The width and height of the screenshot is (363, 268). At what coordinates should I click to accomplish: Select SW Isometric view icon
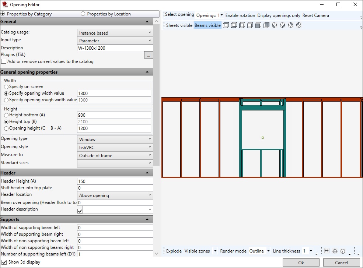(x=274, y=25)
